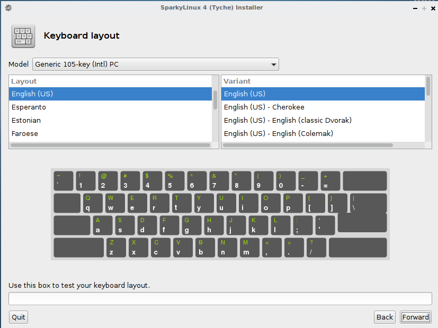The height and width of the screenshot is (328, 438).
Task: Open the Model keyboard dropdown
Action: 156,65
